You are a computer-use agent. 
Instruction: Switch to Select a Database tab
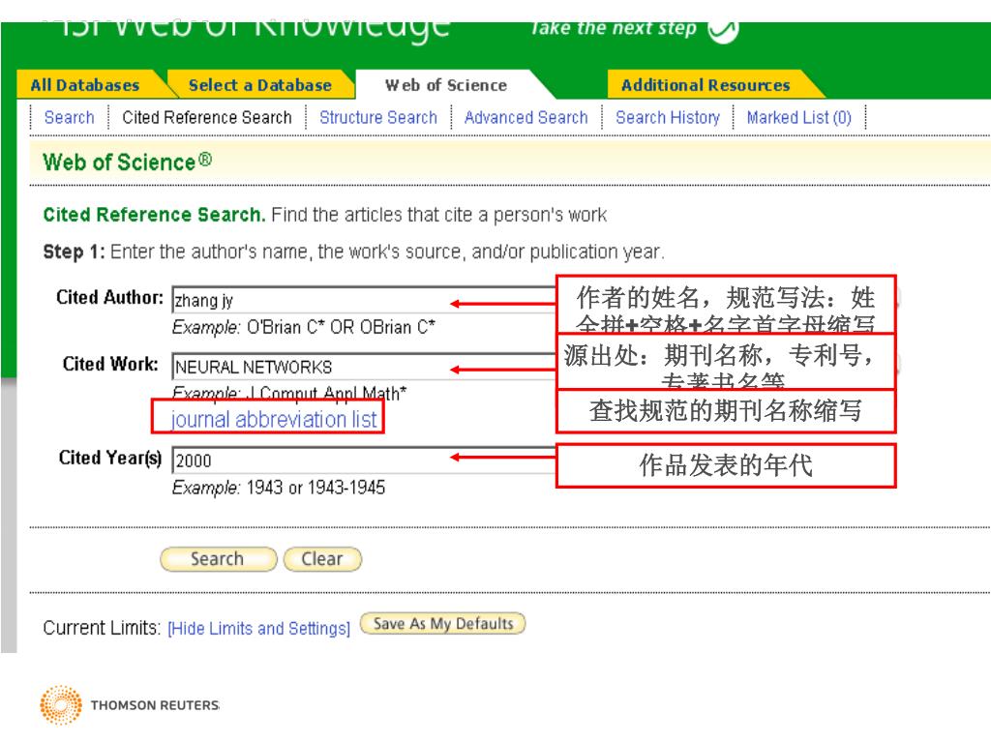(x=259, y=85)
